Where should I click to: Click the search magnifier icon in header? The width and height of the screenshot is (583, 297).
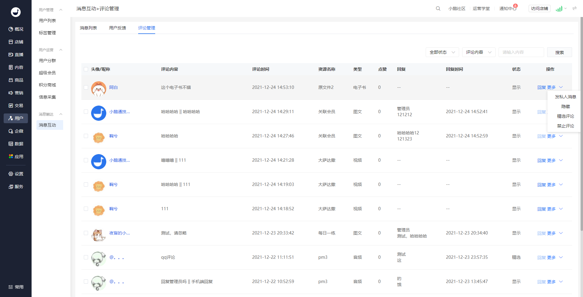[x=438, y=8]
